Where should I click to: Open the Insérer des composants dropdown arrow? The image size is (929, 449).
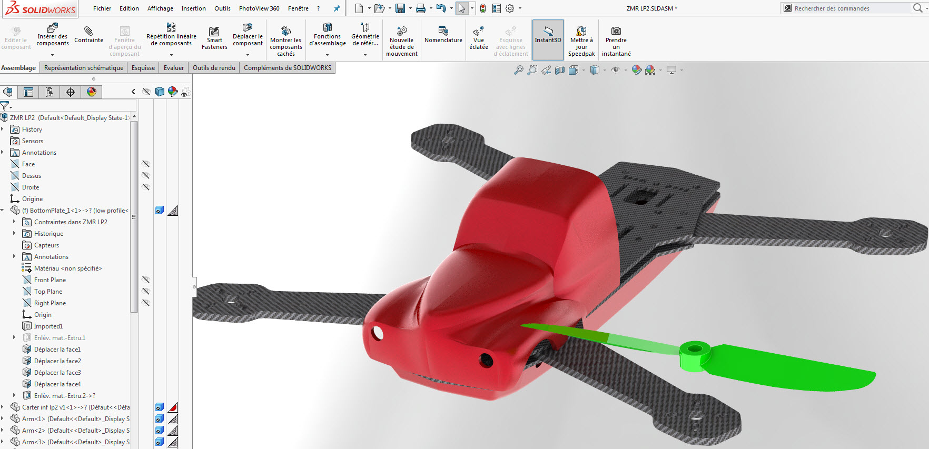[x=52, y=54]
